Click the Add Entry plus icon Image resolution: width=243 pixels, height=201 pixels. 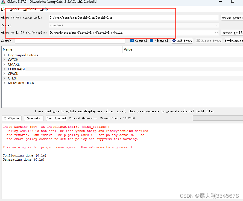[x=174, y=41]
